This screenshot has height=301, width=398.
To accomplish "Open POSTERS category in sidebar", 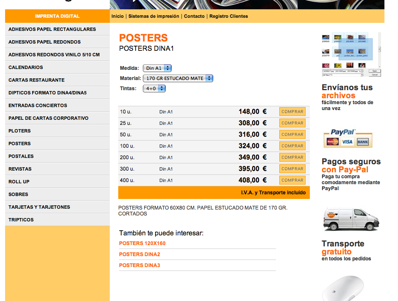I will click(x=57, y=144).
